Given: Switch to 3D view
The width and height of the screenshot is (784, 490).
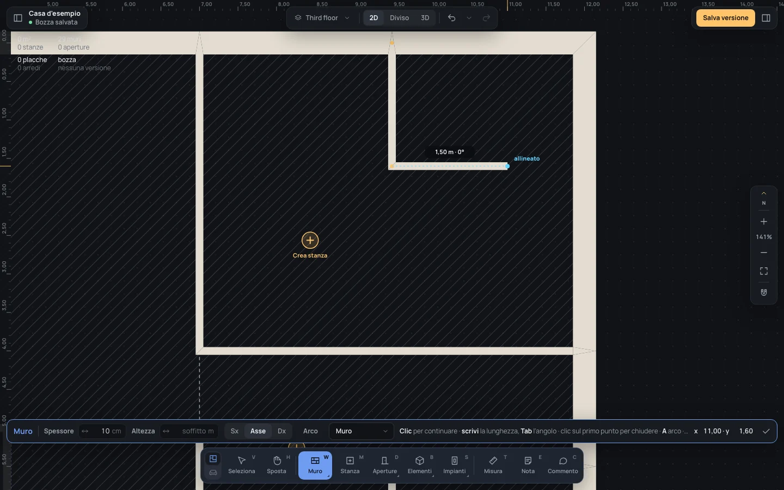Looking at the screenshot, I should tap(425, 18).
